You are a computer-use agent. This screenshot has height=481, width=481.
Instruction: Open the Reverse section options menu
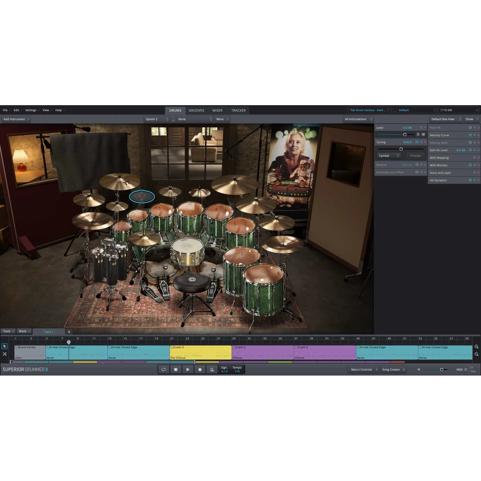(421, 165)
